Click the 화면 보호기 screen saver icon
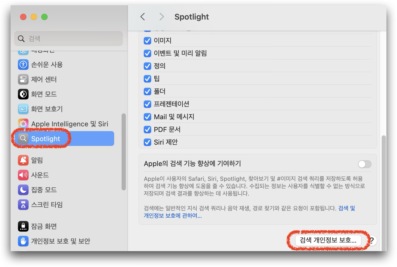397x267 pixels. [x=23, y=109]
